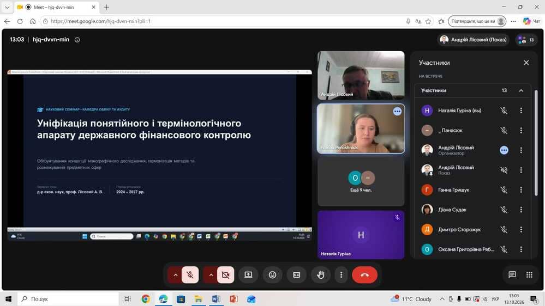
Task: Click mic icon next to Ганна Грищук
Action: click(504, 190)
